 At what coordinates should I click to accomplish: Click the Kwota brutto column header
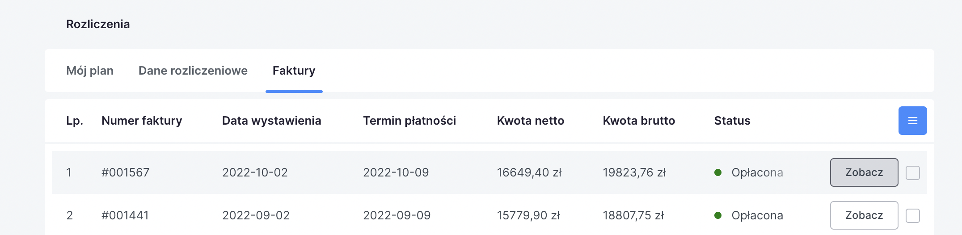point(638,121)
